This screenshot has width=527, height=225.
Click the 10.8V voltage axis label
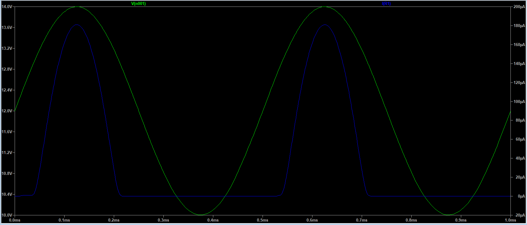click(x=7, y=174)
